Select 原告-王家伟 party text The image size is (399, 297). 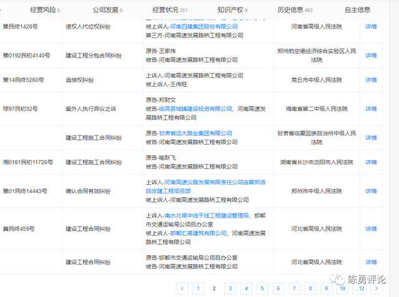pyautogui.click(x=161, y=51)
